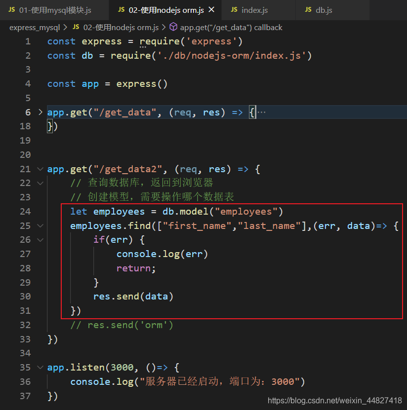Click JS file icon on 01-使用mysql模块.js tab
Screen dimensions: 407x410
[11, 10]
